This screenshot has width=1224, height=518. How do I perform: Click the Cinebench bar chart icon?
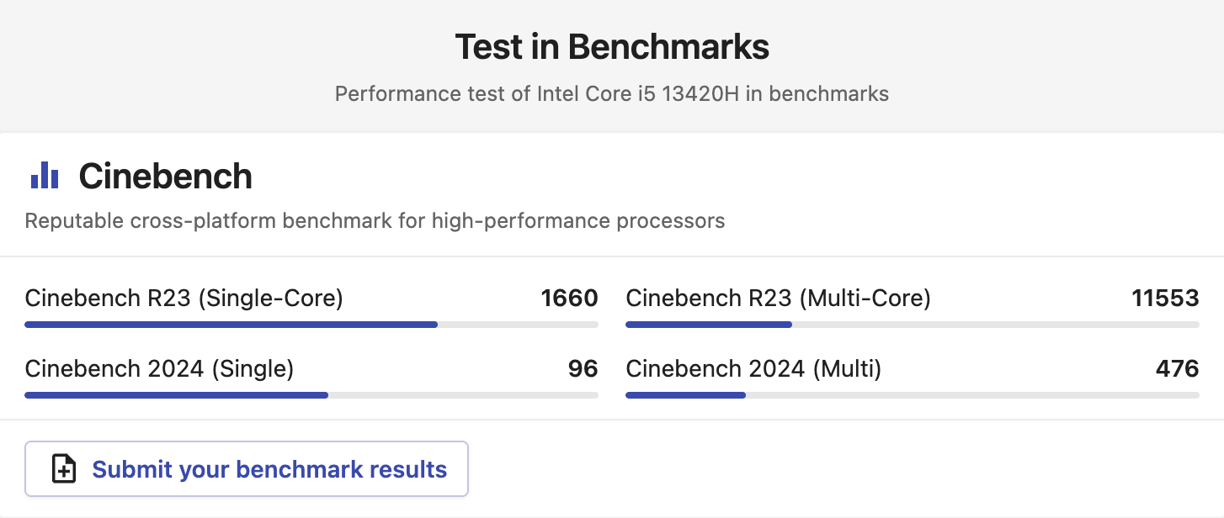(x=45, y=175)
